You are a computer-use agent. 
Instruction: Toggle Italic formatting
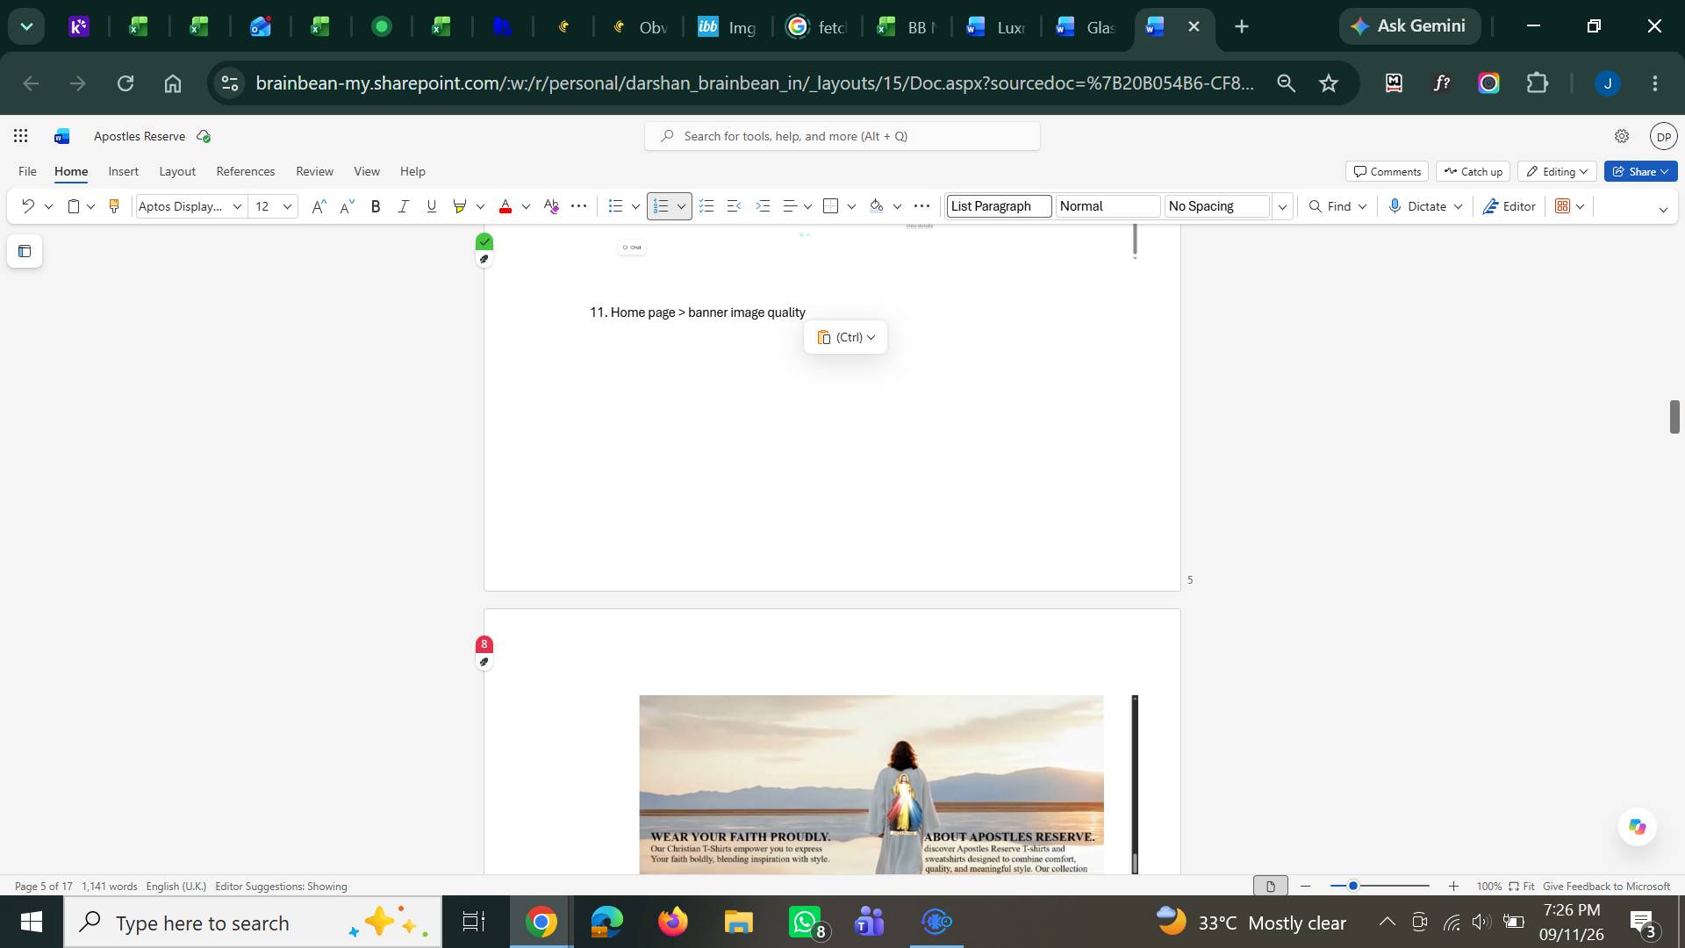pyautogui.click(x=404, y=206)
